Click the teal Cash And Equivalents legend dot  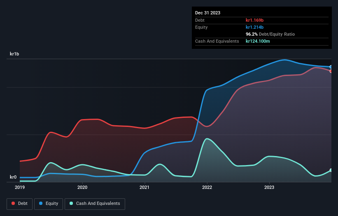pos(71,203)
